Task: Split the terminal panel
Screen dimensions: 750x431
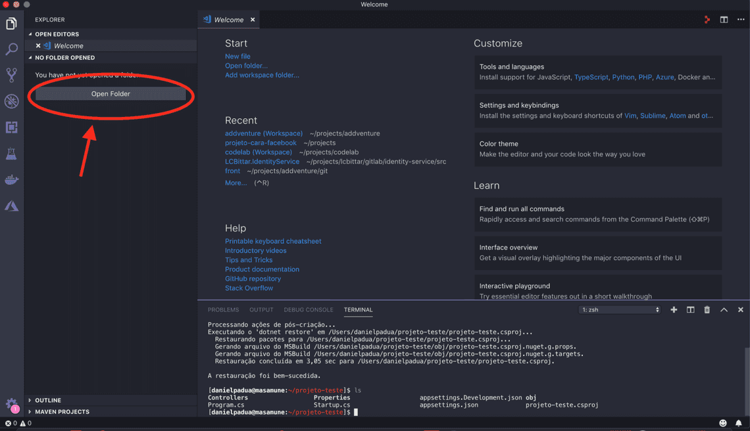Action: coord(689,309)
